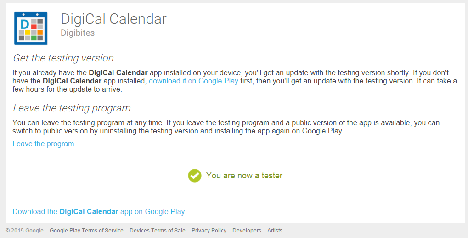Screen dimensions: 468x238
Task: Click the "Leave the testing program" heading
Action: 72,108
